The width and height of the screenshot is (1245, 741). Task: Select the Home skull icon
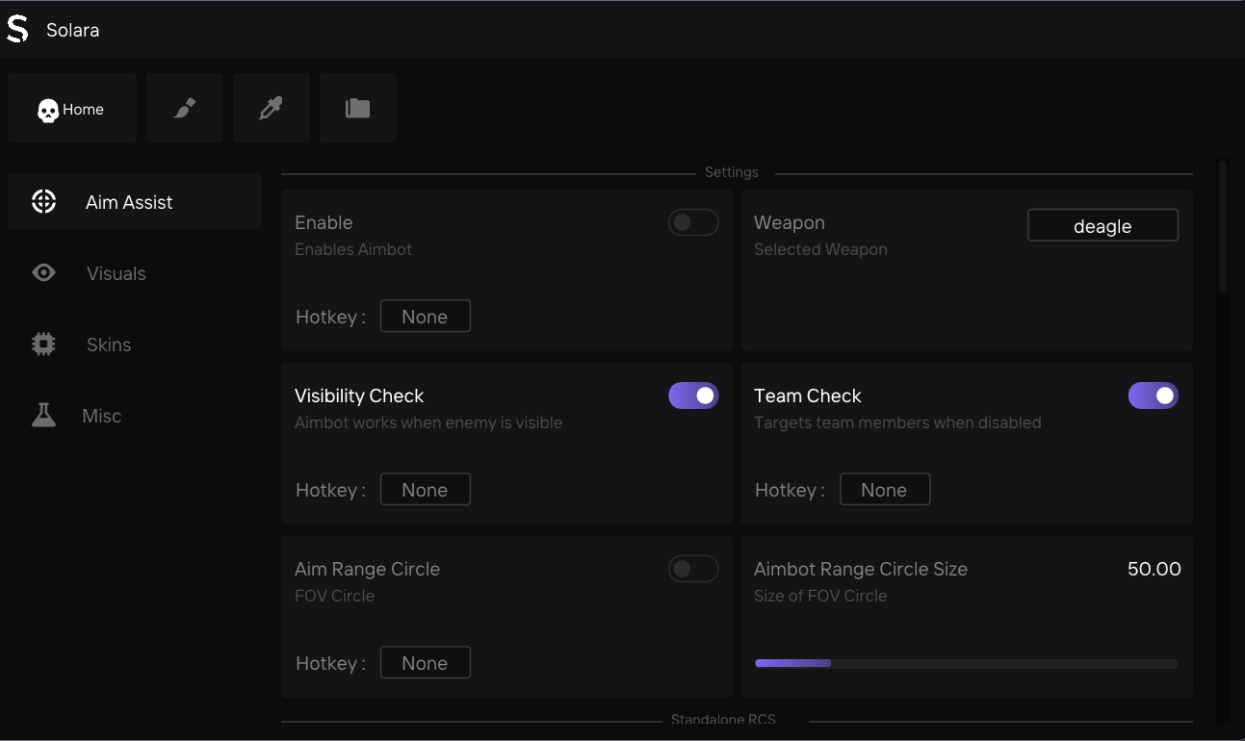[x=49, y=109]
